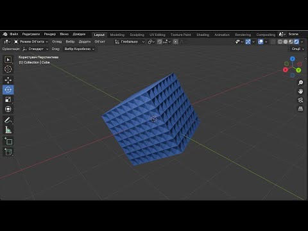Switch to the Modeling workspace tab
This screenshot has width=308, height=231.
tap(117, 35)
